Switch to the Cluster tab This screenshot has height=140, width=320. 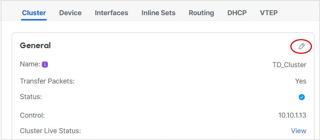tap(34, 13)
